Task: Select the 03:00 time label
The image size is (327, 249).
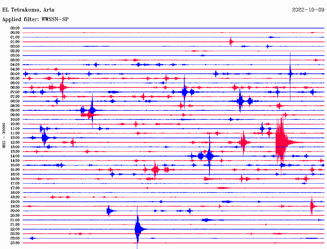Action: [x=15, y=56]
